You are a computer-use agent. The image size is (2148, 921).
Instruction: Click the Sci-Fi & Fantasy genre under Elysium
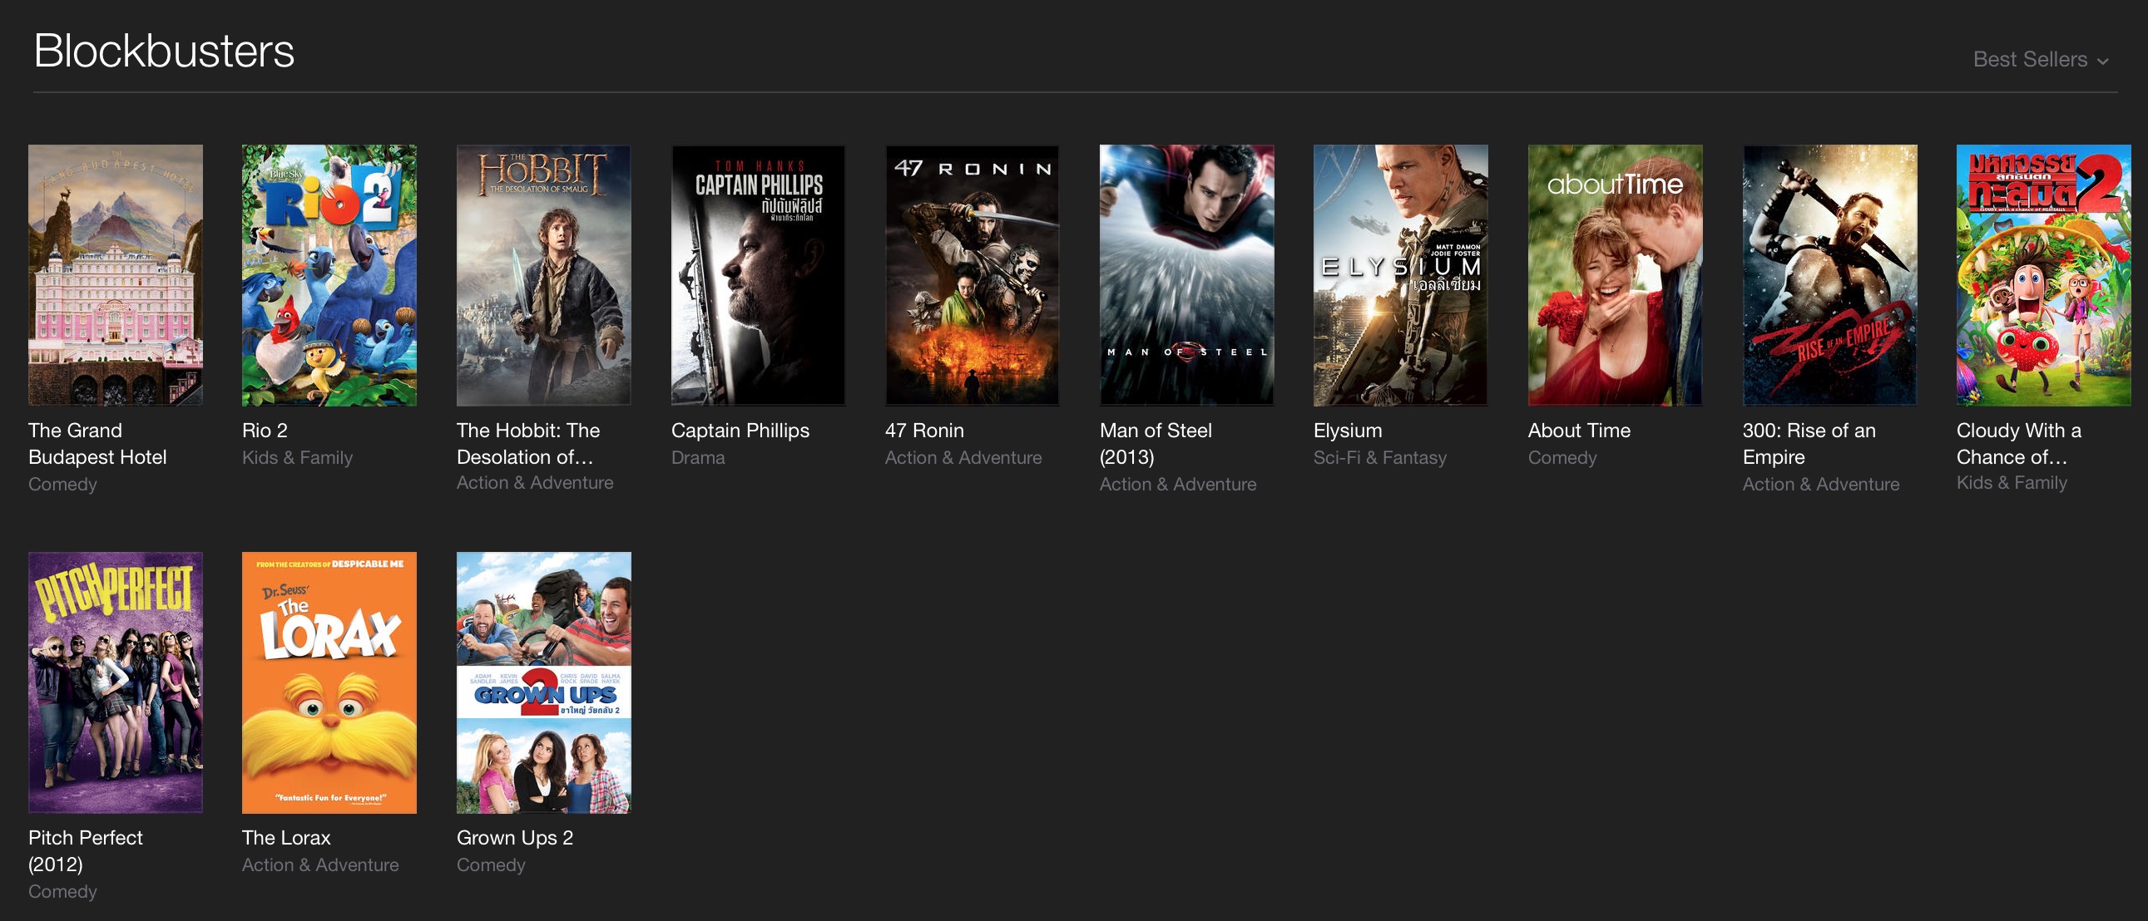coord(1379,457)
